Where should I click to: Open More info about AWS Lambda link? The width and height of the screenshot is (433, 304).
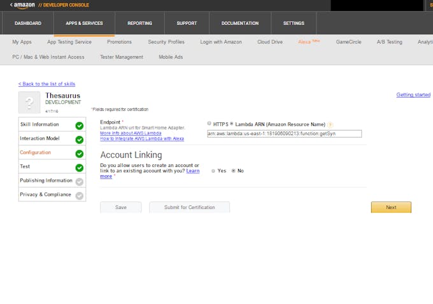[x=131, y=133]
